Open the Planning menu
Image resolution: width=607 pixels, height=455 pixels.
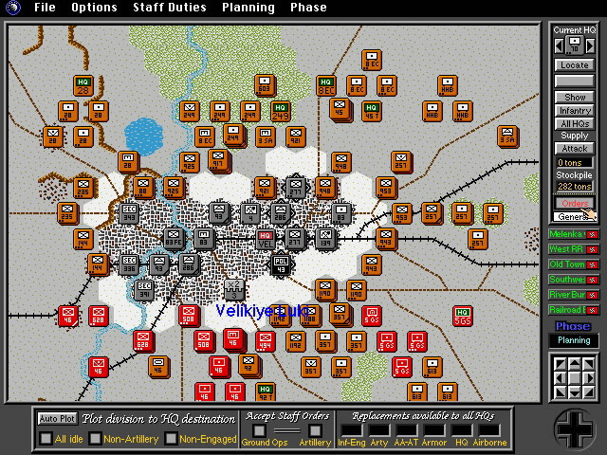[248, 8]
